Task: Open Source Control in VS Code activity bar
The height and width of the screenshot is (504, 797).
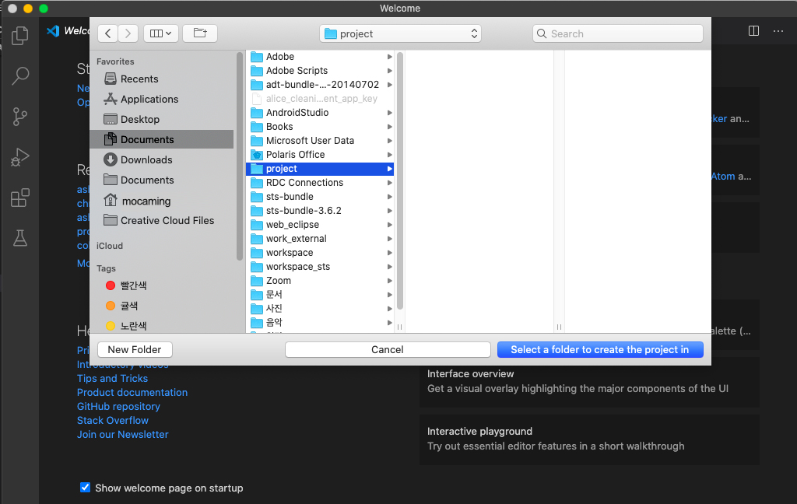Action: pyautogui.click(x=19, y=117)
